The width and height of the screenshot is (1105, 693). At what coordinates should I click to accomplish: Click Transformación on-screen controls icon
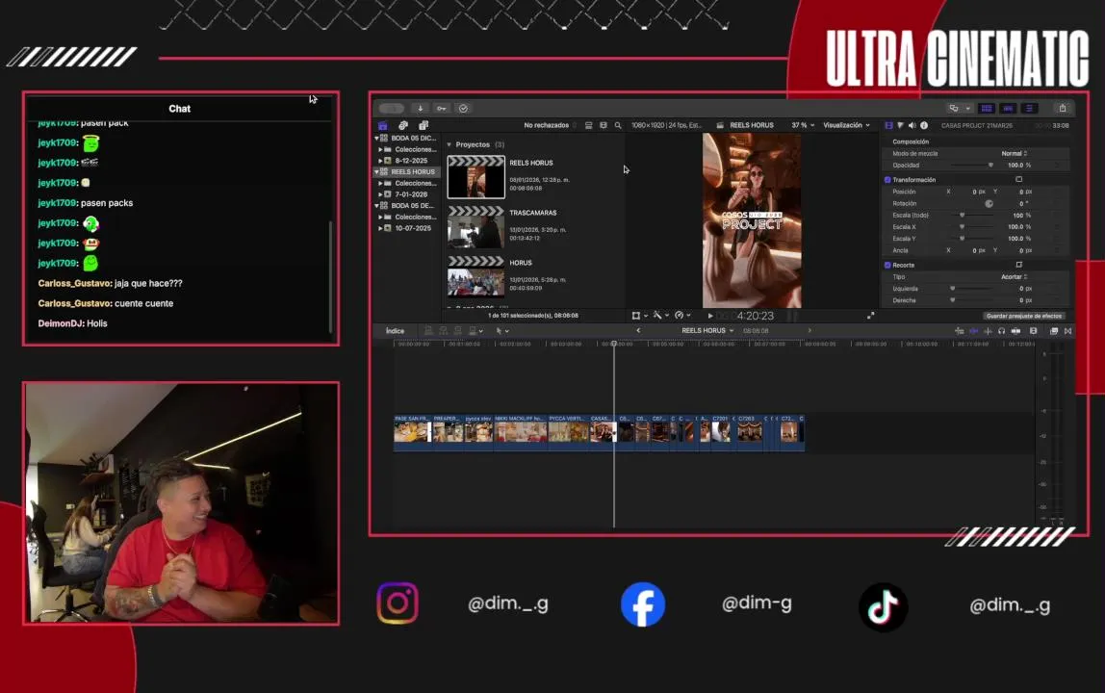(x=1018, y=180)
